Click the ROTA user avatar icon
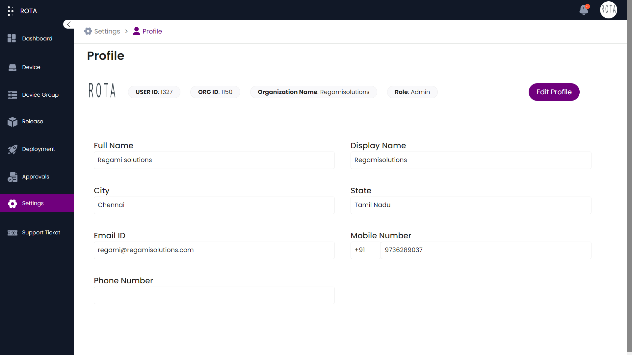This screenshot has height=355, width=632. tap(609, 10)
